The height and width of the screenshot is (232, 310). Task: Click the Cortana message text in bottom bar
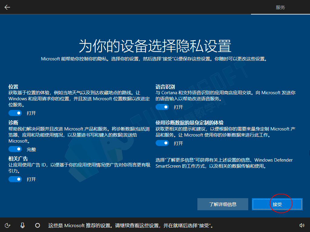(131, 225)
